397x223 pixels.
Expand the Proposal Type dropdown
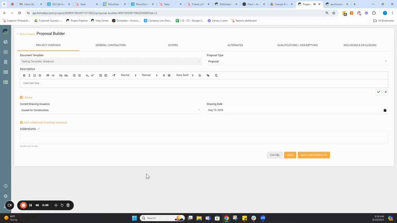[x=297, y=61]
